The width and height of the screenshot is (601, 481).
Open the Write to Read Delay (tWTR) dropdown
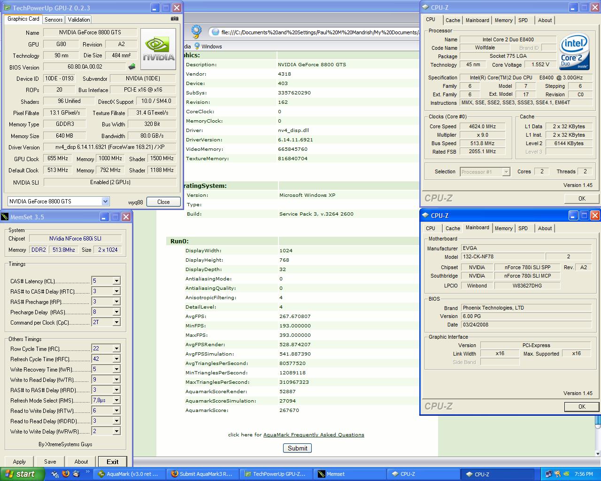[x=116, y=380]
